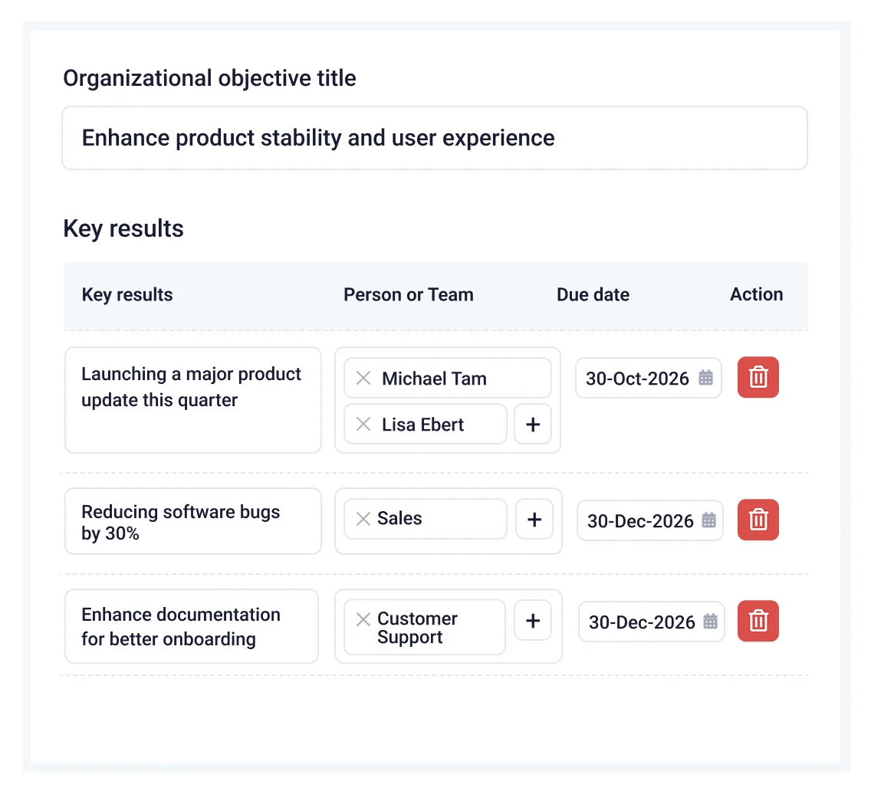The image size is (871, 794).
Task: Delete the software bugs key result row
Action: [x=758, y=520]
